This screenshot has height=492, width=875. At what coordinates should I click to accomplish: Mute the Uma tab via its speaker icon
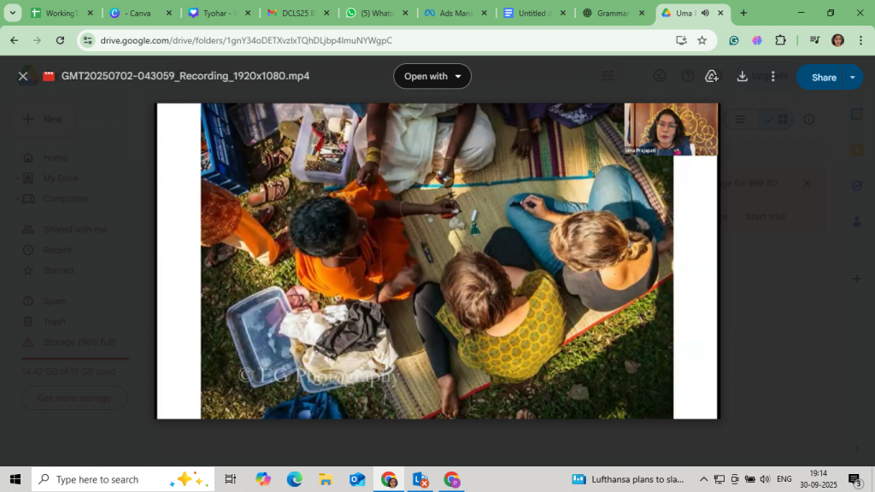click(705, 14)
